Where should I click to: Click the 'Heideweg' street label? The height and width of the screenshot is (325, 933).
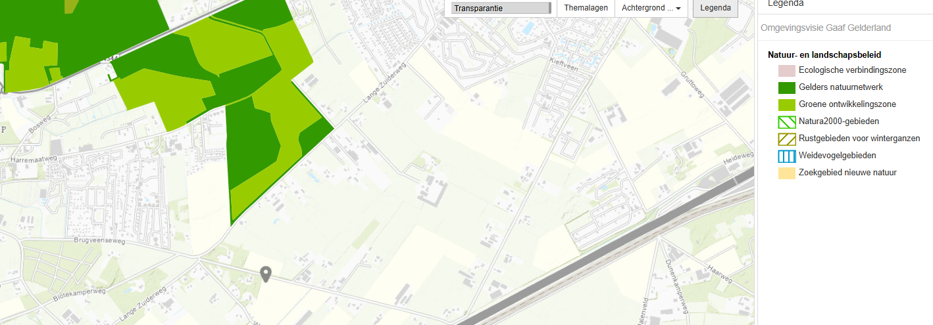(738, 160)
